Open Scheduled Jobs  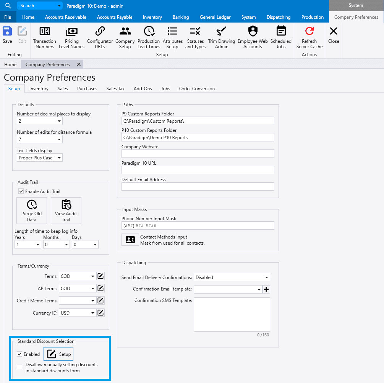tap(281, 37)
